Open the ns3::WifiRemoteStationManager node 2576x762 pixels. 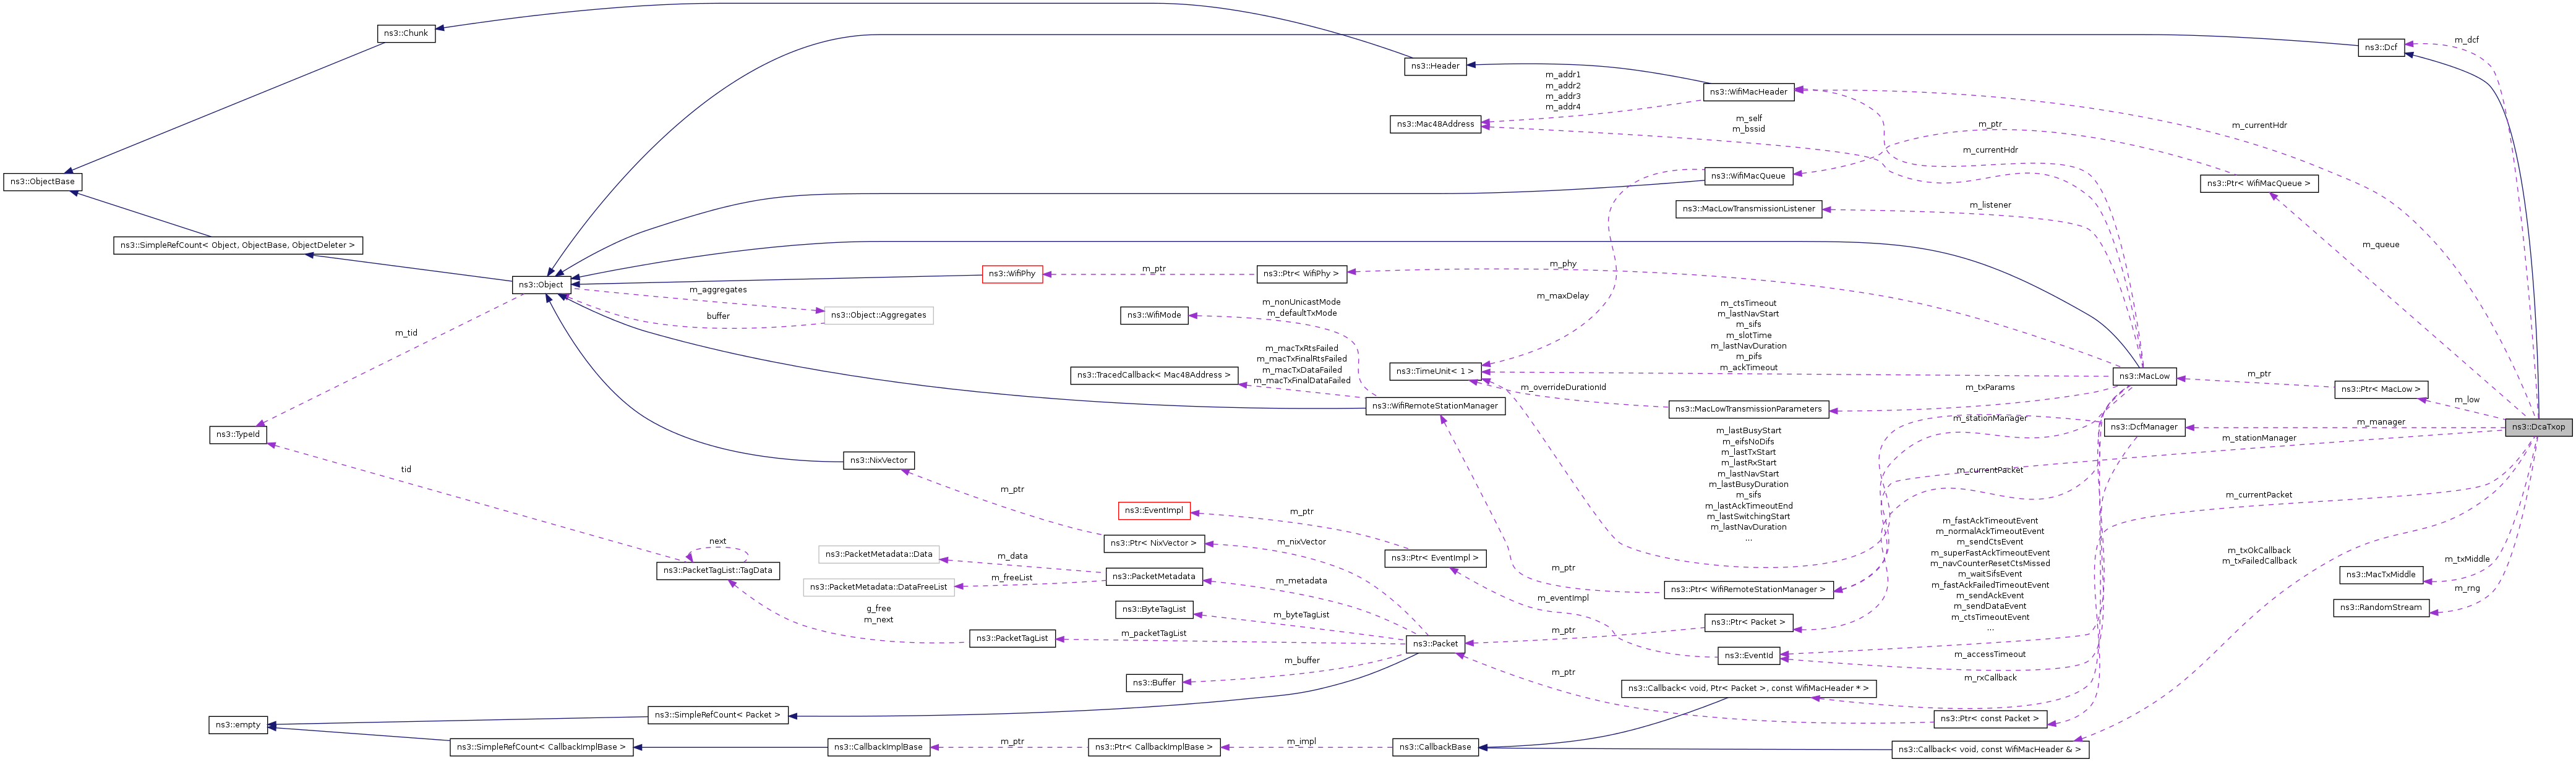click(1435, 407)
